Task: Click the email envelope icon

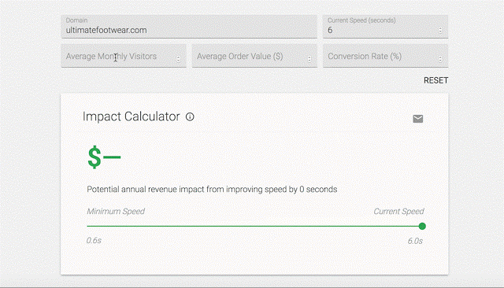Action: pos(418,119)
